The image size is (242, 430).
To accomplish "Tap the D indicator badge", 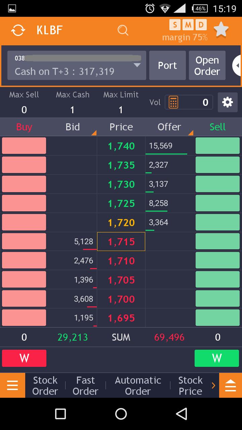I will coord(201,25).
